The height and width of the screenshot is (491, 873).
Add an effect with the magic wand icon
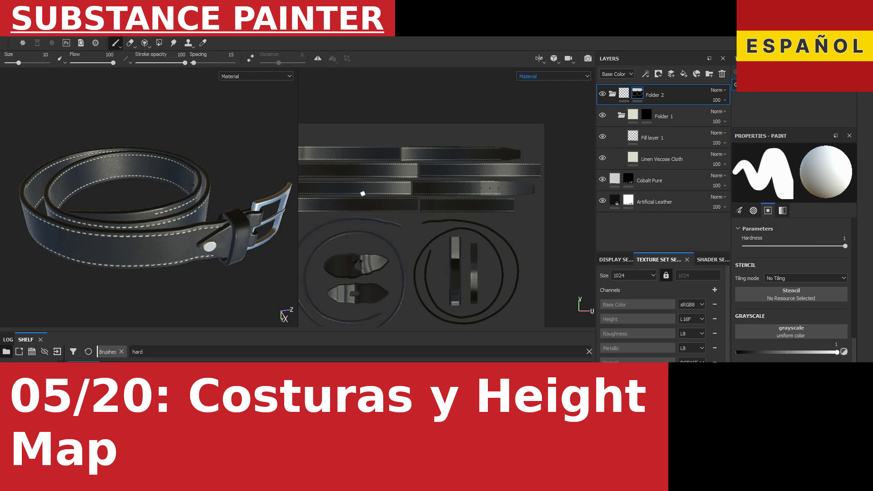[x=646, y=74]
